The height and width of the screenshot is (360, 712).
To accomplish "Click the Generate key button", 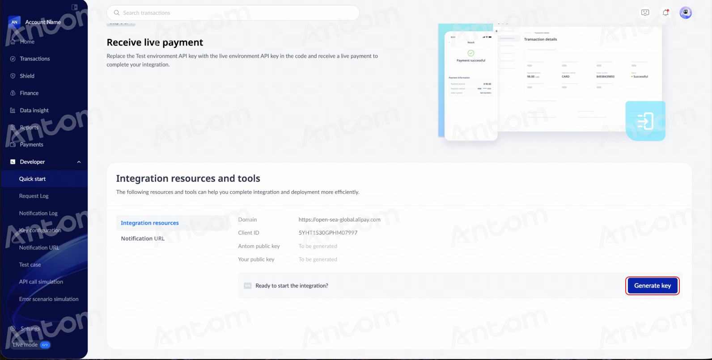I will [653, 286].
